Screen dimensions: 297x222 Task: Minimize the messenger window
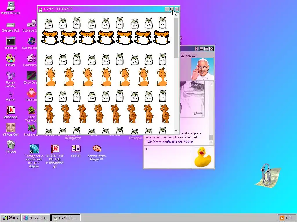point(202,49)
